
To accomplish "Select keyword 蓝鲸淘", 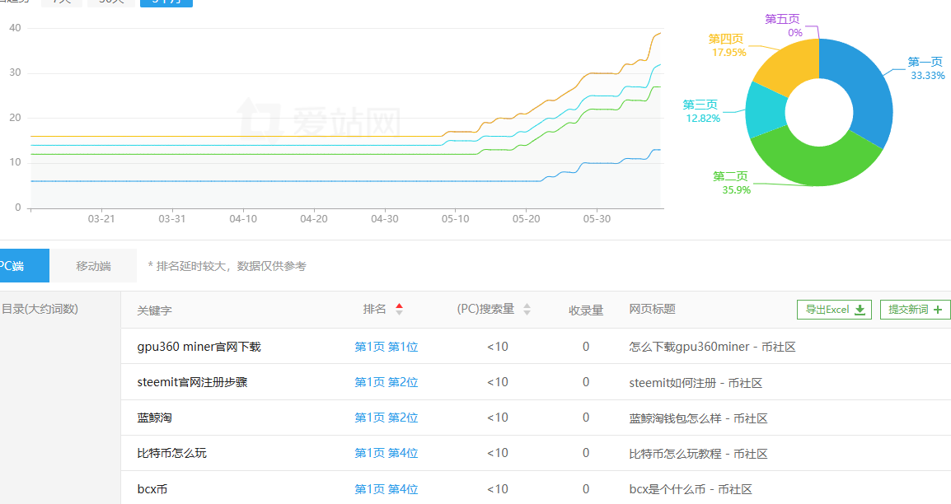I will [155, 418].
